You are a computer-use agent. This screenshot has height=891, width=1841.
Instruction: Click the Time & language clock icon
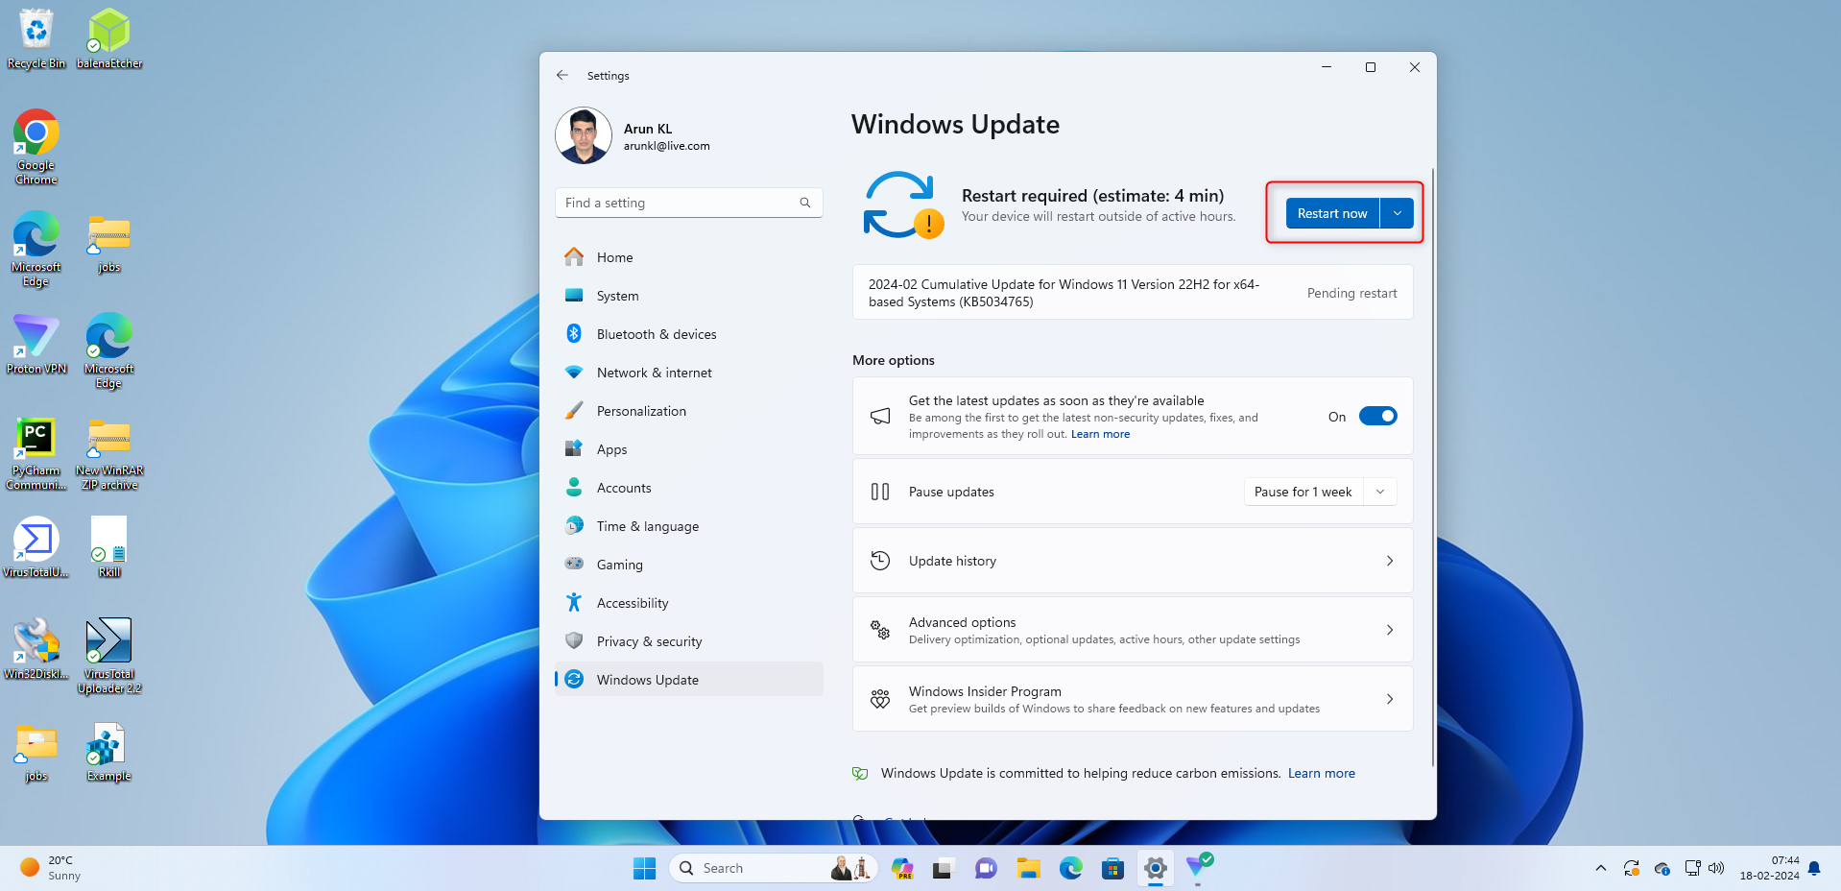pyautogui.click(x=574, y=525)
